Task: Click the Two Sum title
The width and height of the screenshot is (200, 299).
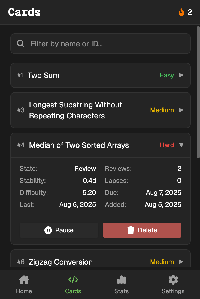Action: [x=43, y=75]
